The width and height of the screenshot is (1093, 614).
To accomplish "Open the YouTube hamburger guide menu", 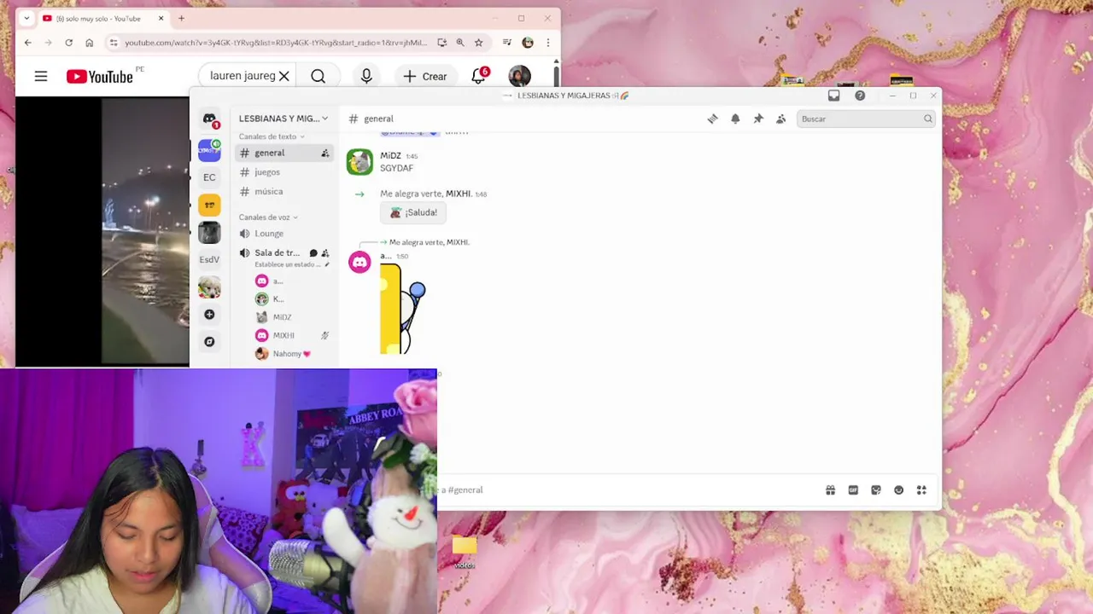I will coord(41,77).
